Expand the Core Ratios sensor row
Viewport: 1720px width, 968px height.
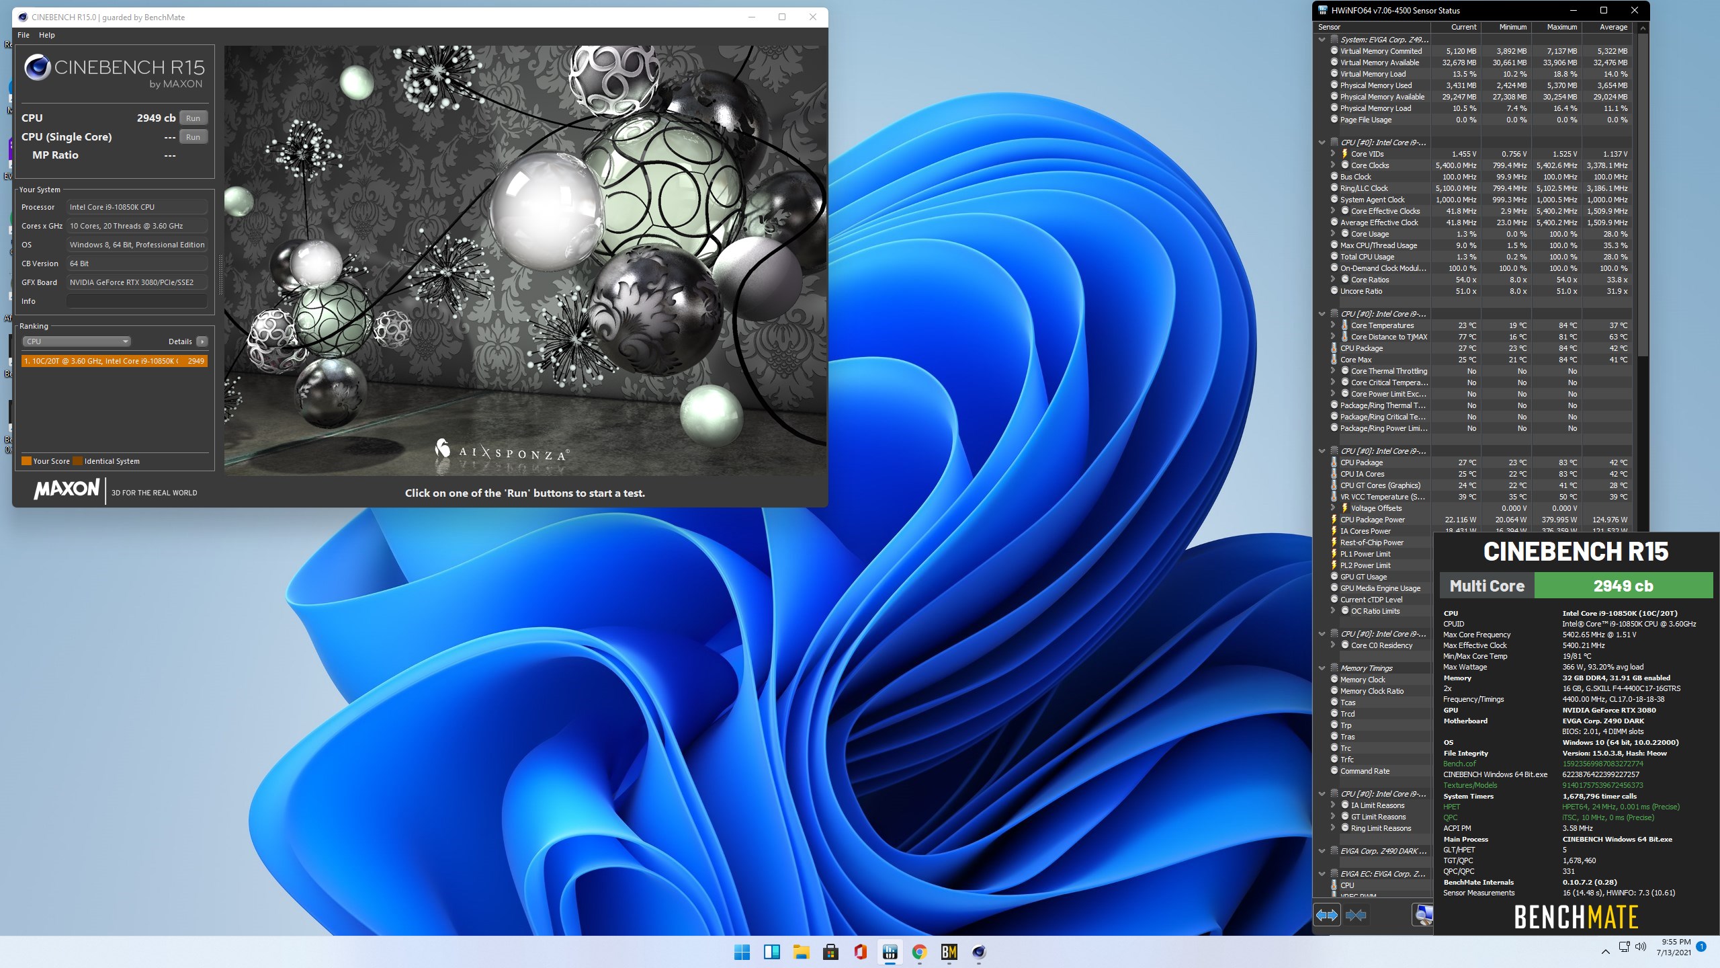[1333, 280]
